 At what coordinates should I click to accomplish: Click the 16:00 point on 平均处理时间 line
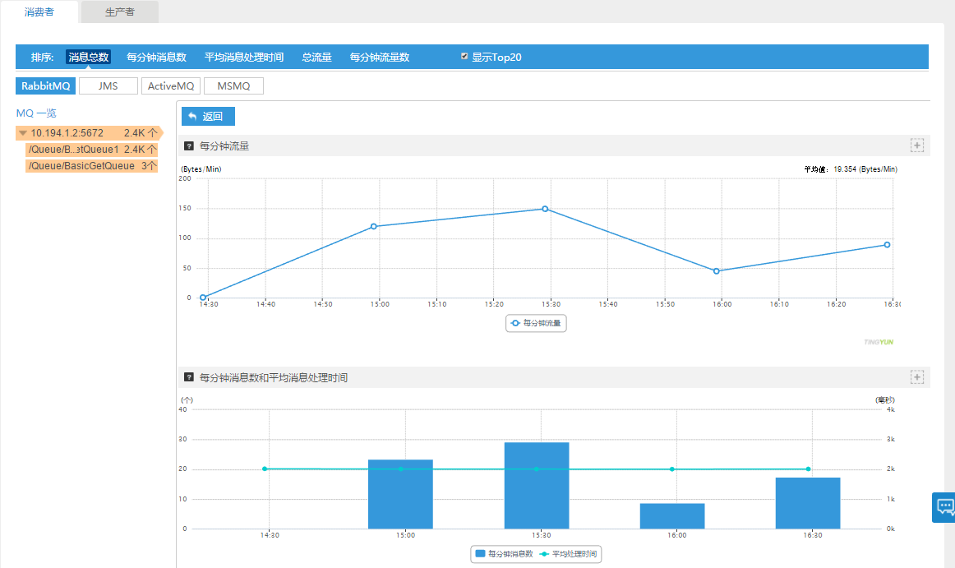[x=672, y=469]
